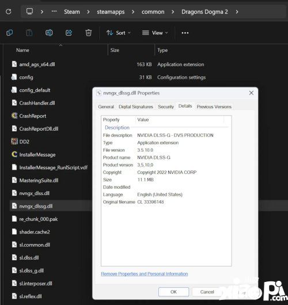Navigate to common folder in breadcrumb
This screenshot has width=288, height=305.
point(153,12)
